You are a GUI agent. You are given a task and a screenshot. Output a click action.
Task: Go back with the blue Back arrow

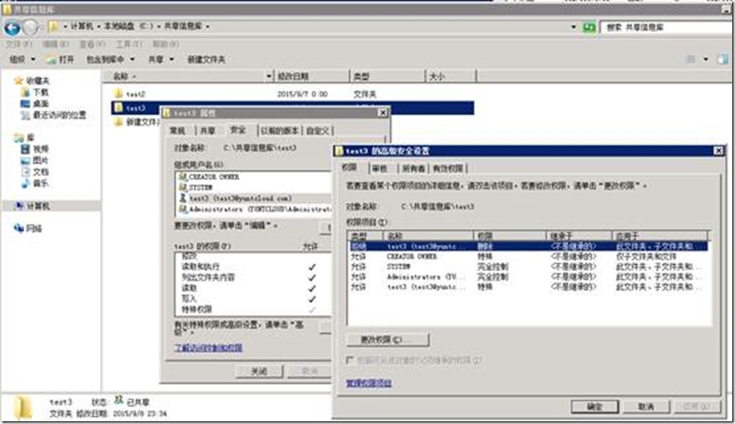point(12,28)
